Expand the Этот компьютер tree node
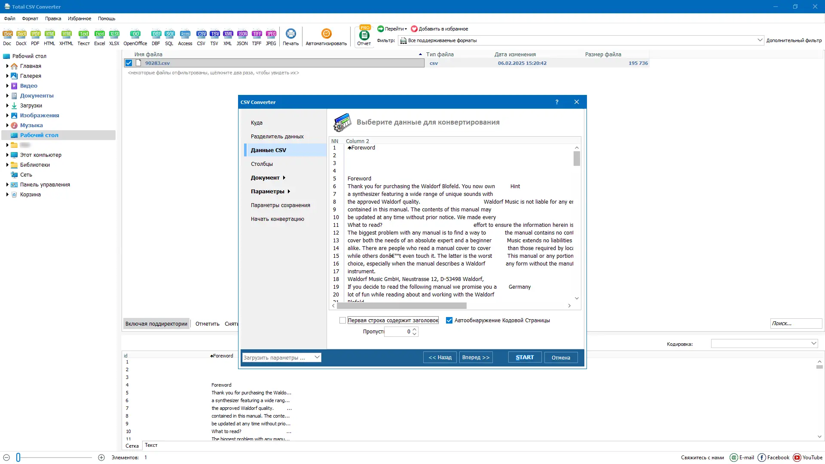The height and width of the screenshot is (464, 825). [x=7, y=155]
